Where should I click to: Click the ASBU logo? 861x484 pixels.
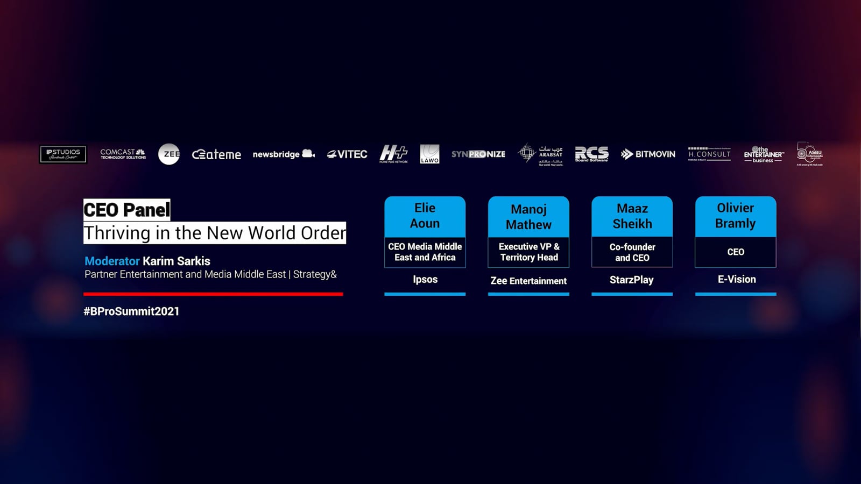click(x=810, y=154)
